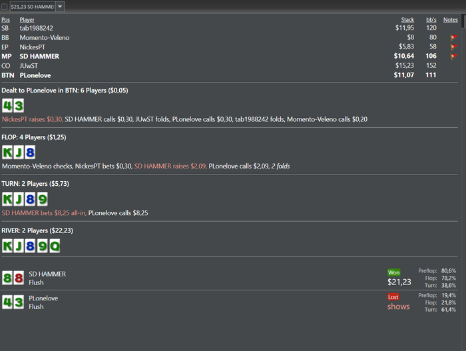This screenshot has height=351, width=466.
Task: Click the Q card on the river board
Action: 55,246
